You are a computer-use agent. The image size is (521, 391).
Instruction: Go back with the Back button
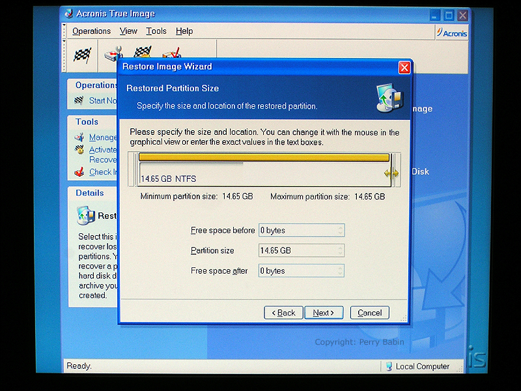[283, 313]
